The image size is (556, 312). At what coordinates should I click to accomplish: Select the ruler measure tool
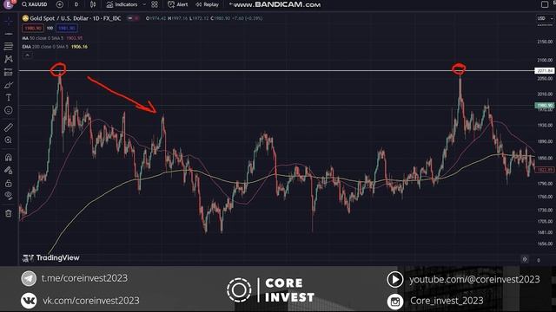click(9, 127)
